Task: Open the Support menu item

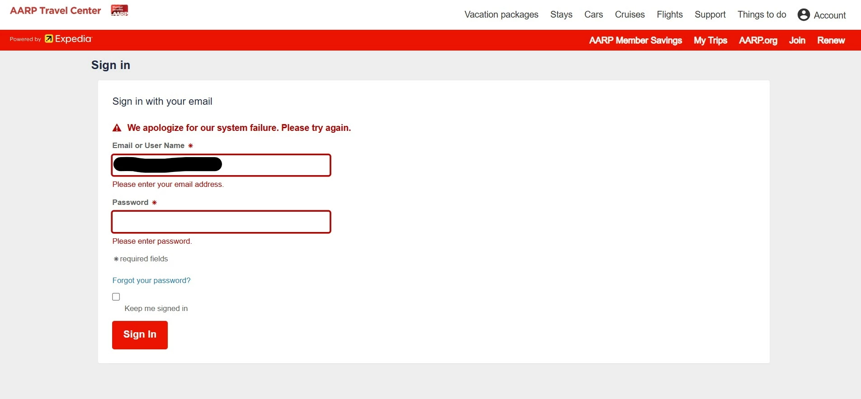Action: point(710,14)
